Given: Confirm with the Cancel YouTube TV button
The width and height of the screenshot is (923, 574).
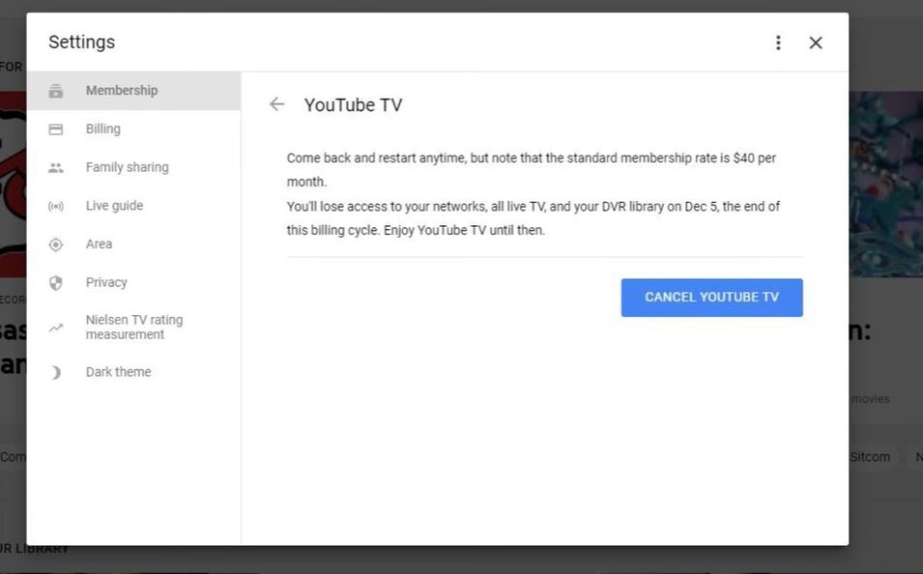Looking at the screenshot, I should 711,298.
